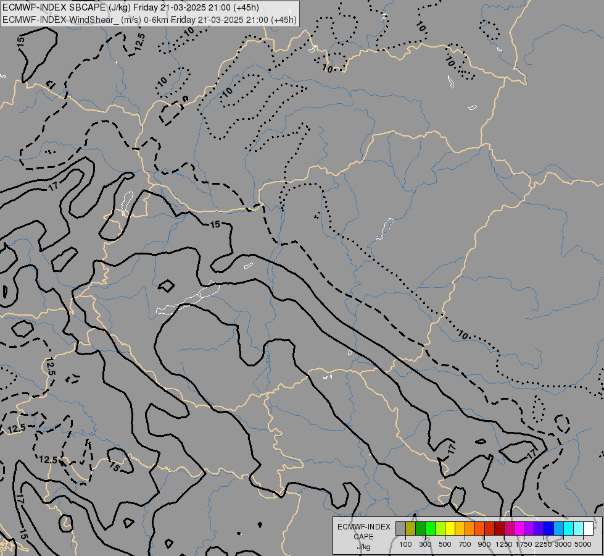Click the pure blue legend swatch
Screen dimensions: 604x556
click(549, 529)
